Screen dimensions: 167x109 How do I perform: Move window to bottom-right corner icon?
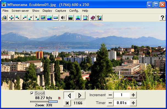point(37,18)
